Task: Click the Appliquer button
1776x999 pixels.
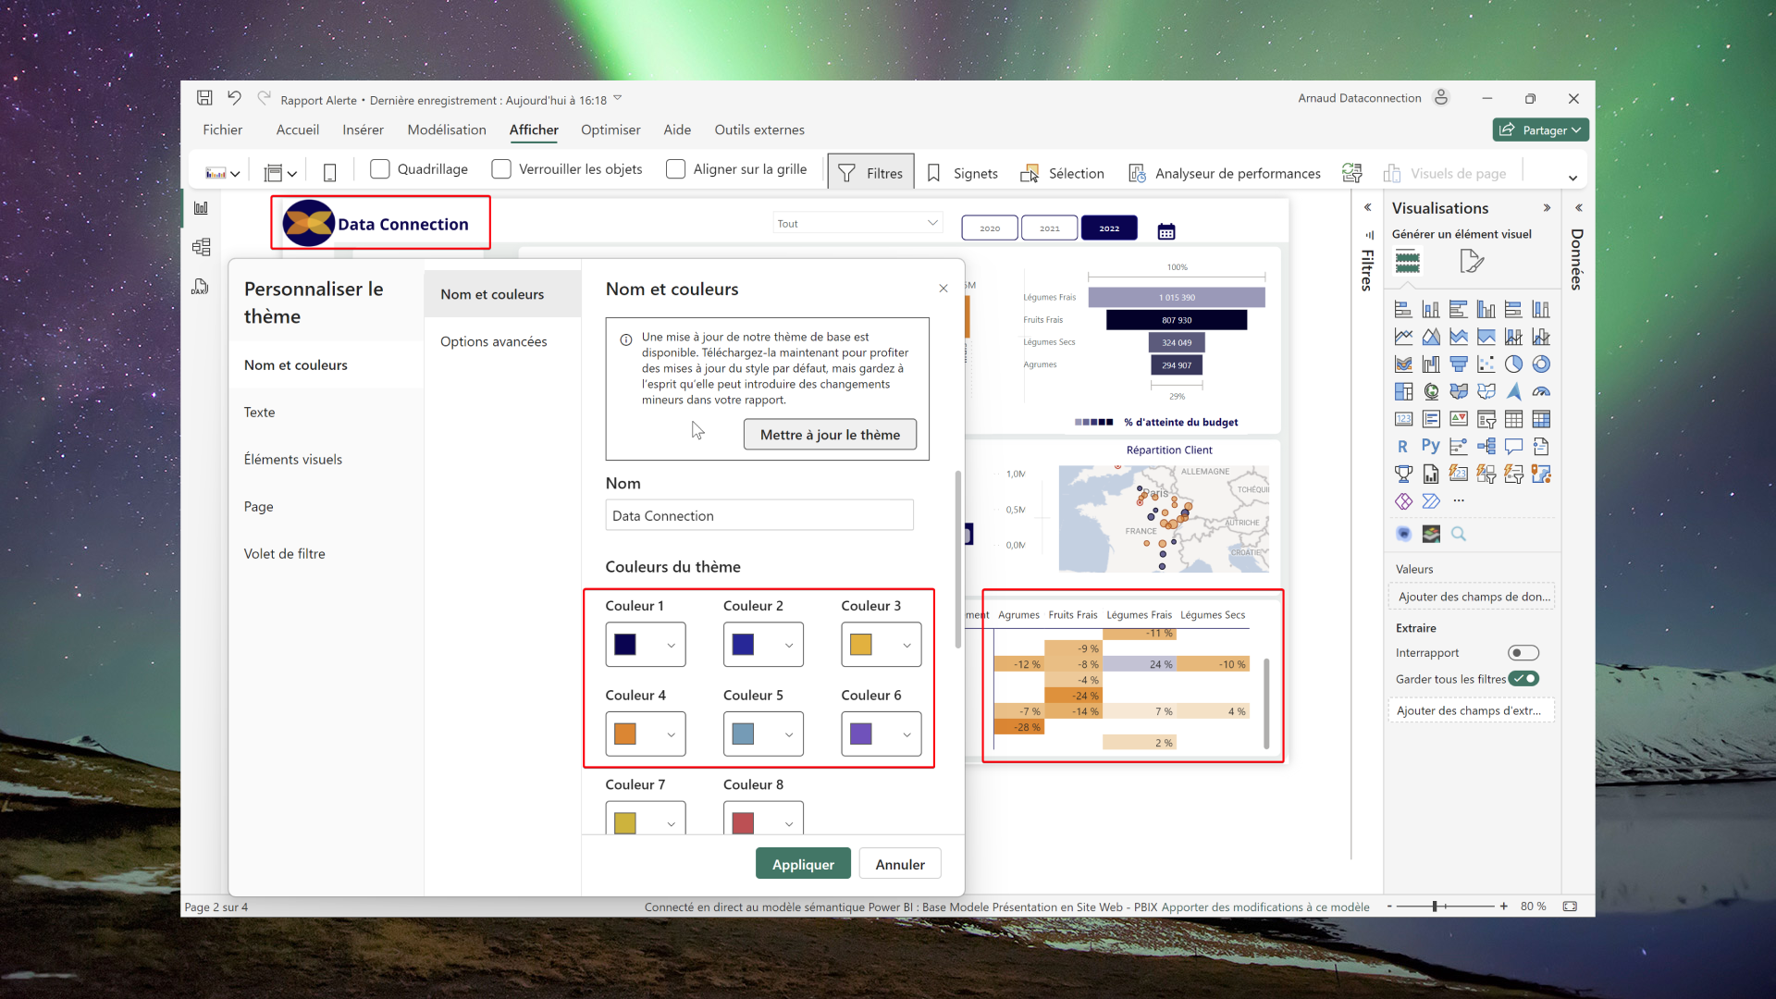Action: click(x=803, y=864)
